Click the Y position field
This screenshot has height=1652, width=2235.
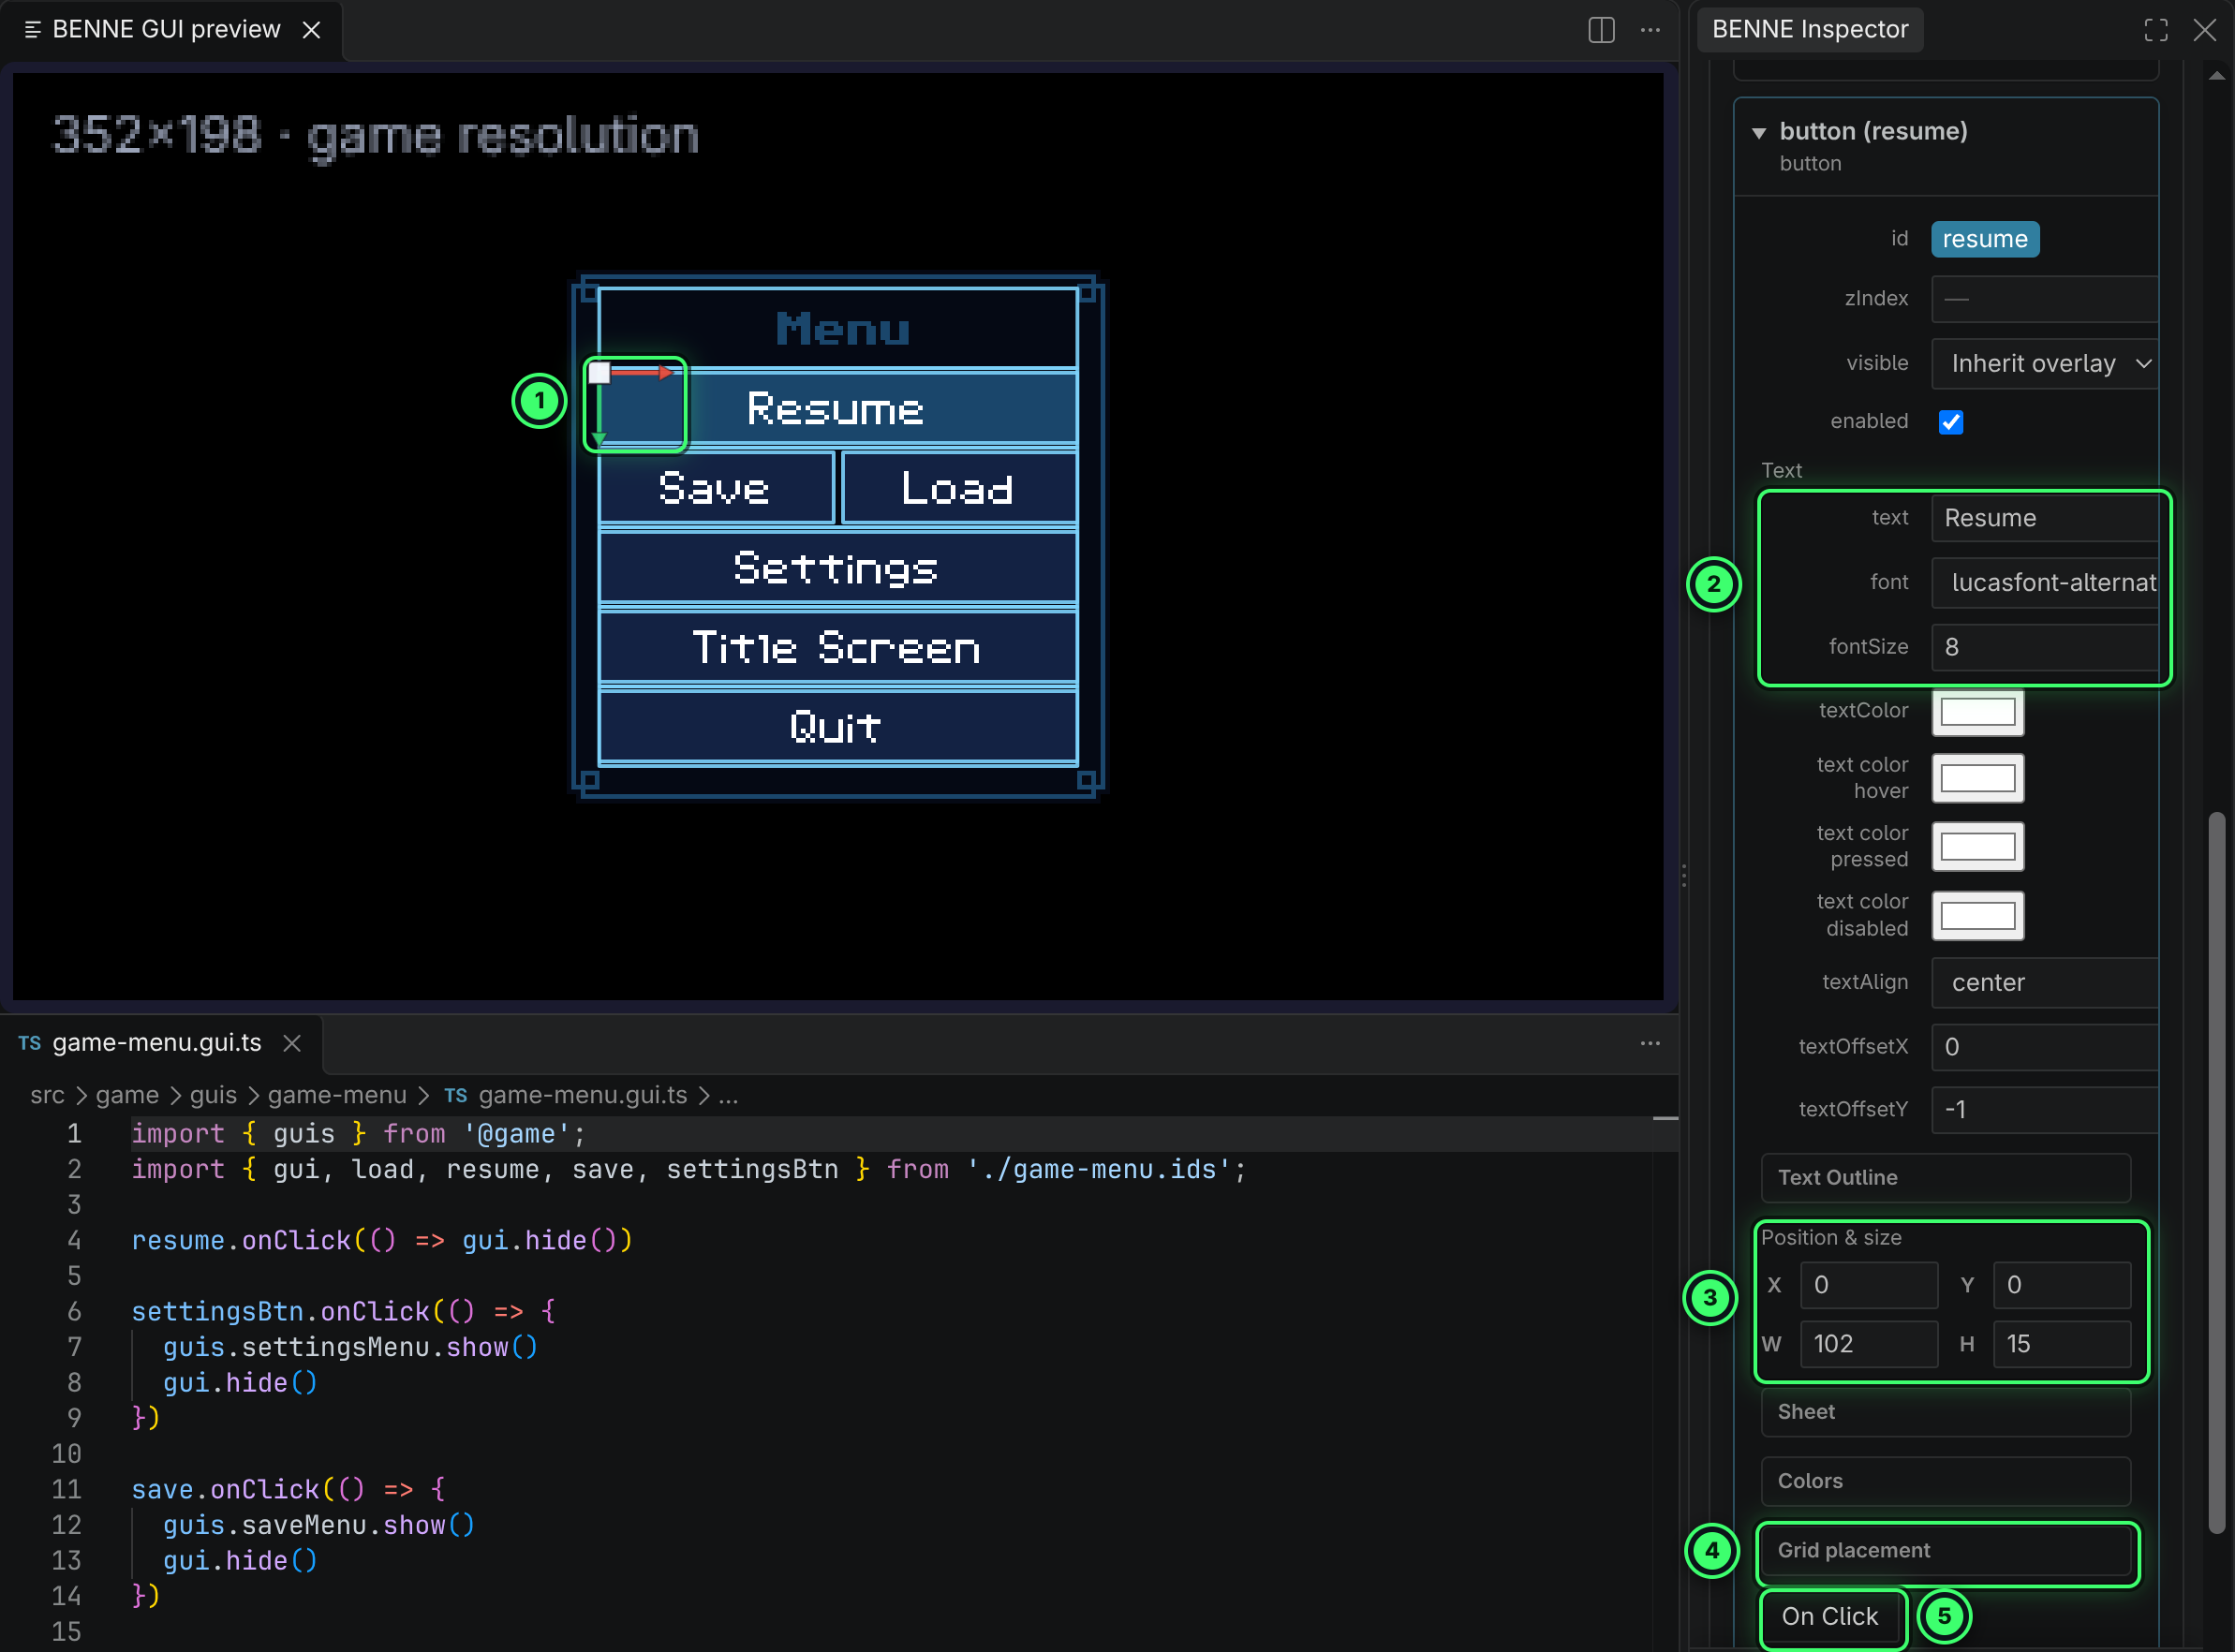point(2062,1285)
